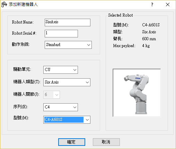The height and width of the screenshot is (149, 176).
Task: Click the Robot Serial # input field
Action: [61, 34]
